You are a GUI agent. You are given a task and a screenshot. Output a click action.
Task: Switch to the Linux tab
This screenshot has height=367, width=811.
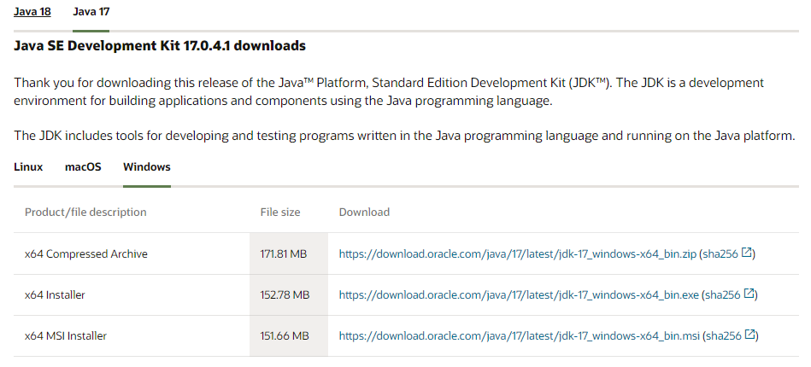click(x=28, y=167)
